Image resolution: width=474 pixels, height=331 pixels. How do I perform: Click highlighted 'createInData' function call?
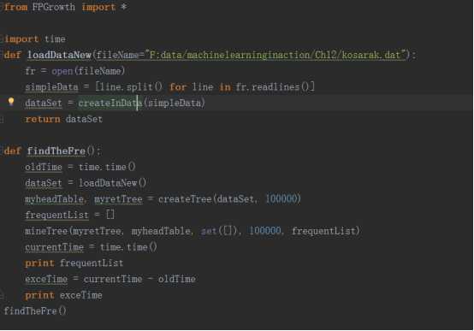pos(110,103)
